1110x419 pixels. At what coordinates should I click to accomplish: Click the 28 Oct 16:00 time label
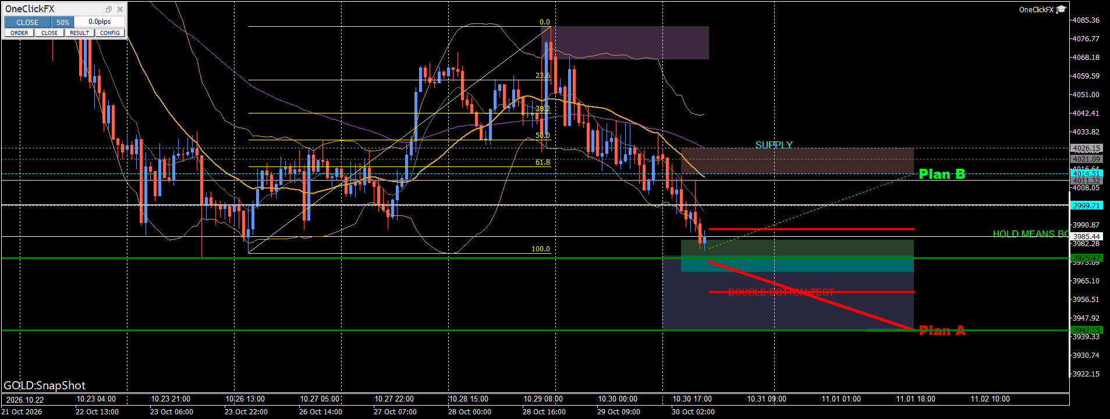point(544,412)
